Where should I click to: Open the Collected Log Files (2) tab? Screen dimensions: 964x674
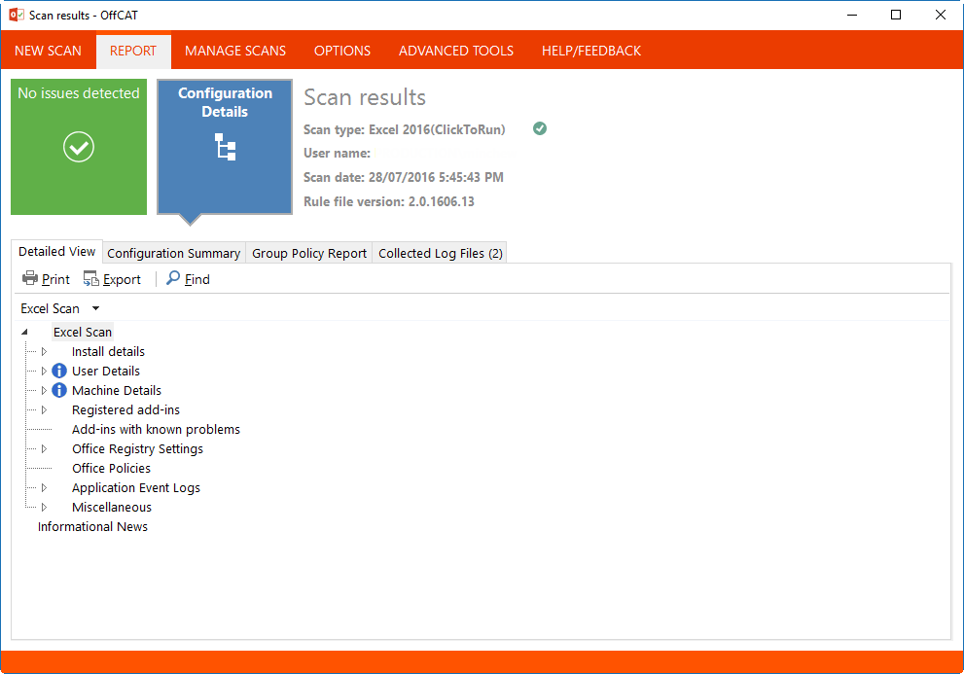pos(441,254)
